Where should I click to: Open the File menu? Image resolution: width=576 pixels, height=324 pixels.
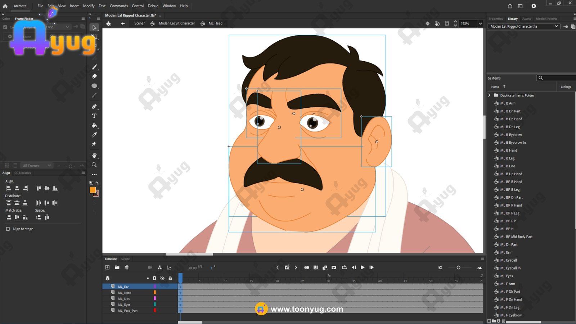40,6
